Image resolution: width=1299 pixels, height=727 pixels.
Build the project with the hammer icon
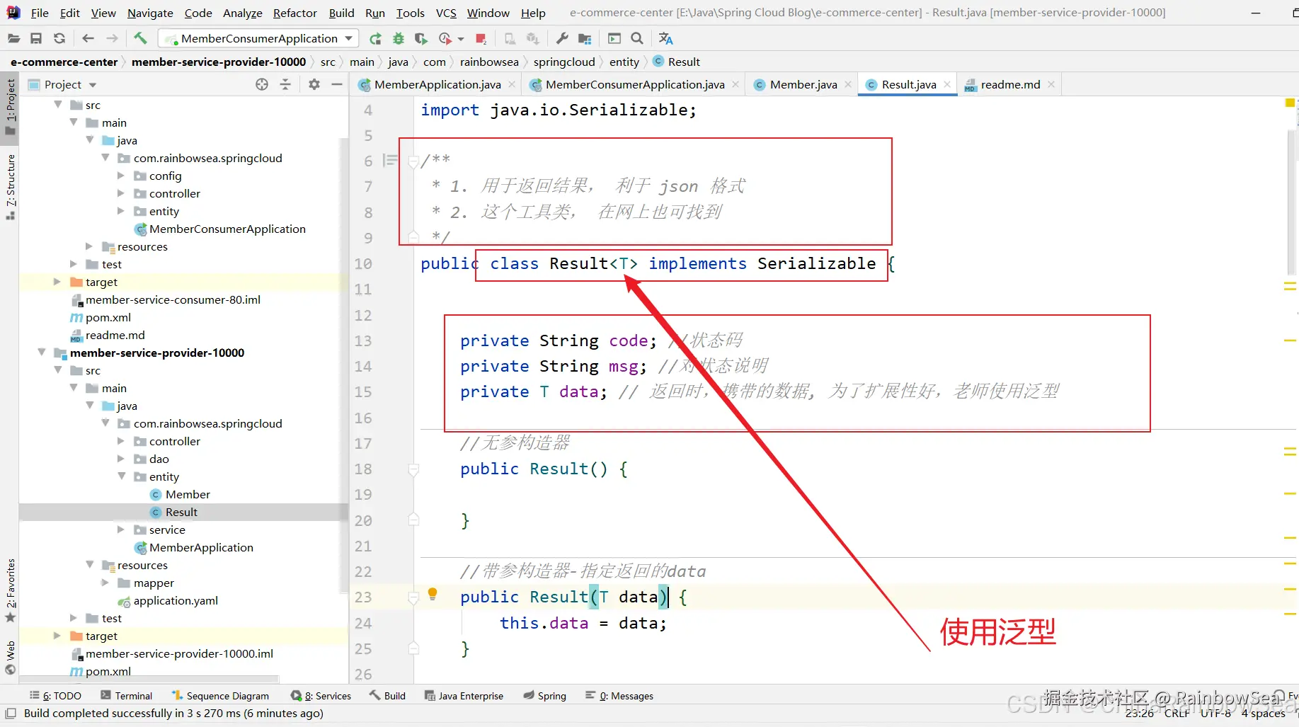click(140, 38)
